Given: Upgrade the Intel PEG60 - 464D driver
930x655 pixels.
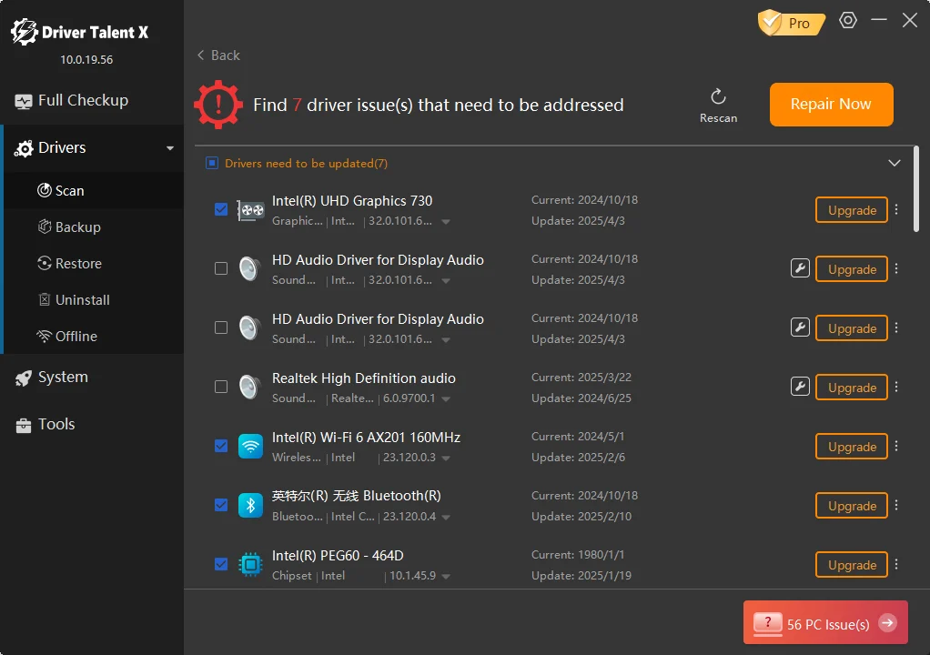Looking at the screenshot, I should coord(852,565).
